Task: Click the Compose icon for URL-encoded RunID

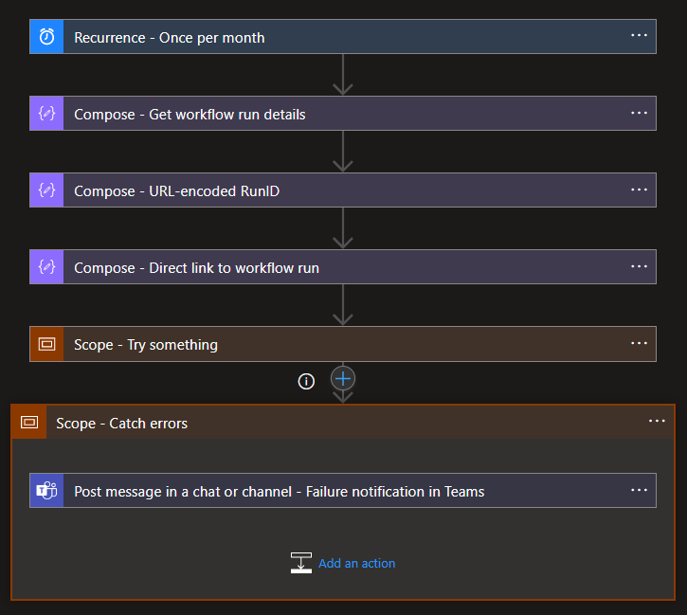Action: pyautogui.click(x=46, y=190)
